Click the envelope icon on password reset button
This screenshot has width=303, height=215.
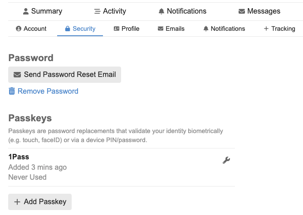[x=17, y=75]
